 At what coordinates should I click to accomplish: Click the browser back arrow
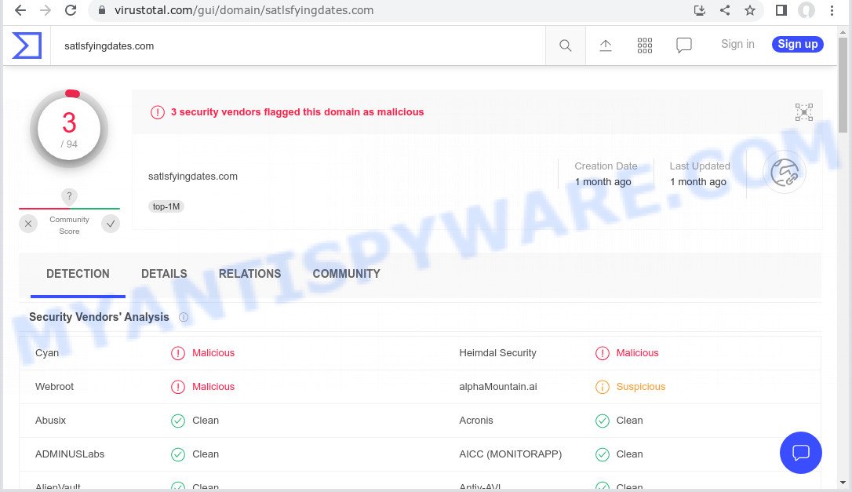[20, 10]
